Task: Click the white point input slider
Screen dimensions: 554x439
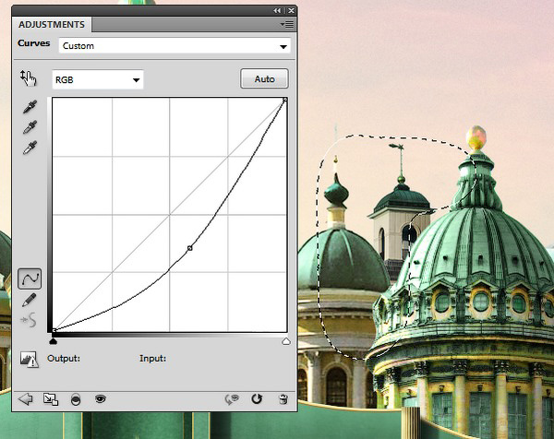Action: [x=285, y=341]
